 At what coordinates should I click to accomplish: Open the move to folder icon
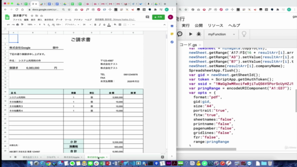click(x=37, y=16)
